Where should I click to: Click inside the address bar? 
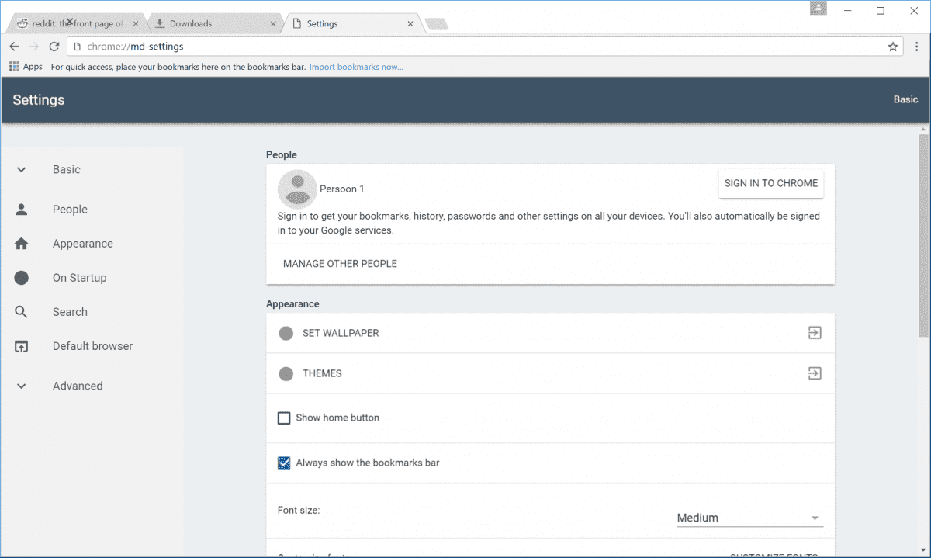click(310, 46)
